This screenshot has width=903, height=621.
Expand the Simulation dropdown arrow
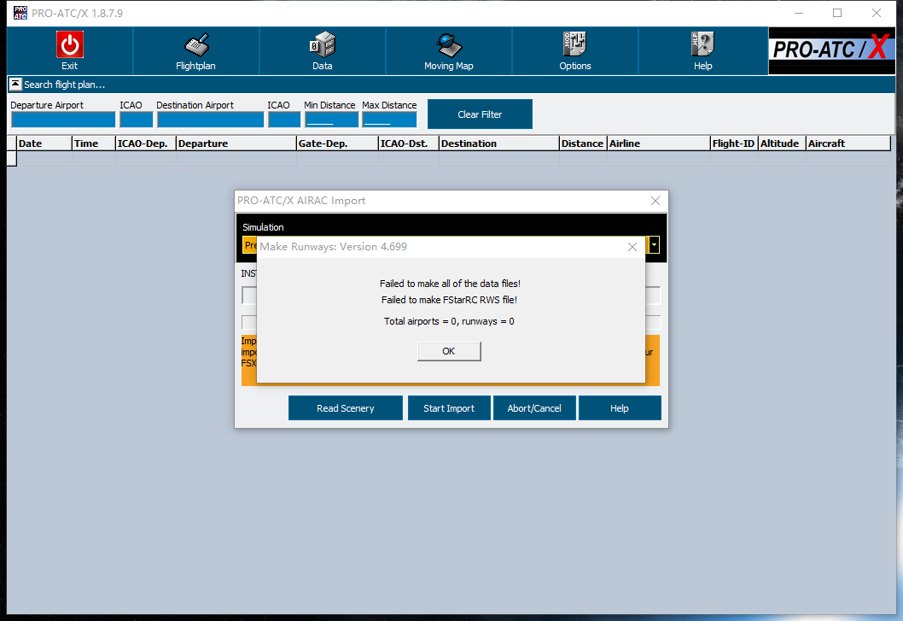654,245
